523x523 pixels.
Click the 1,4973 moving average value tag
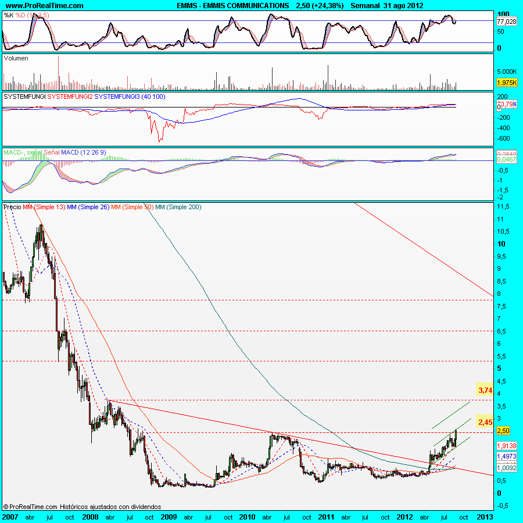pos(506,456)
